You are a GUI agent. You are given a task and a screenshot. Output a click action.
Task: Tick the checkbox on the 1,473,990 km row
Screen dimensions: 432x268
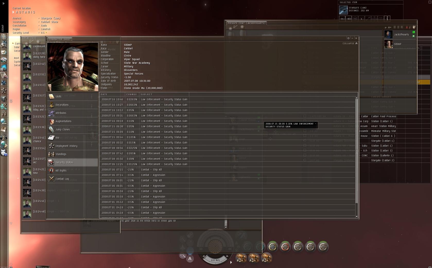305,116
